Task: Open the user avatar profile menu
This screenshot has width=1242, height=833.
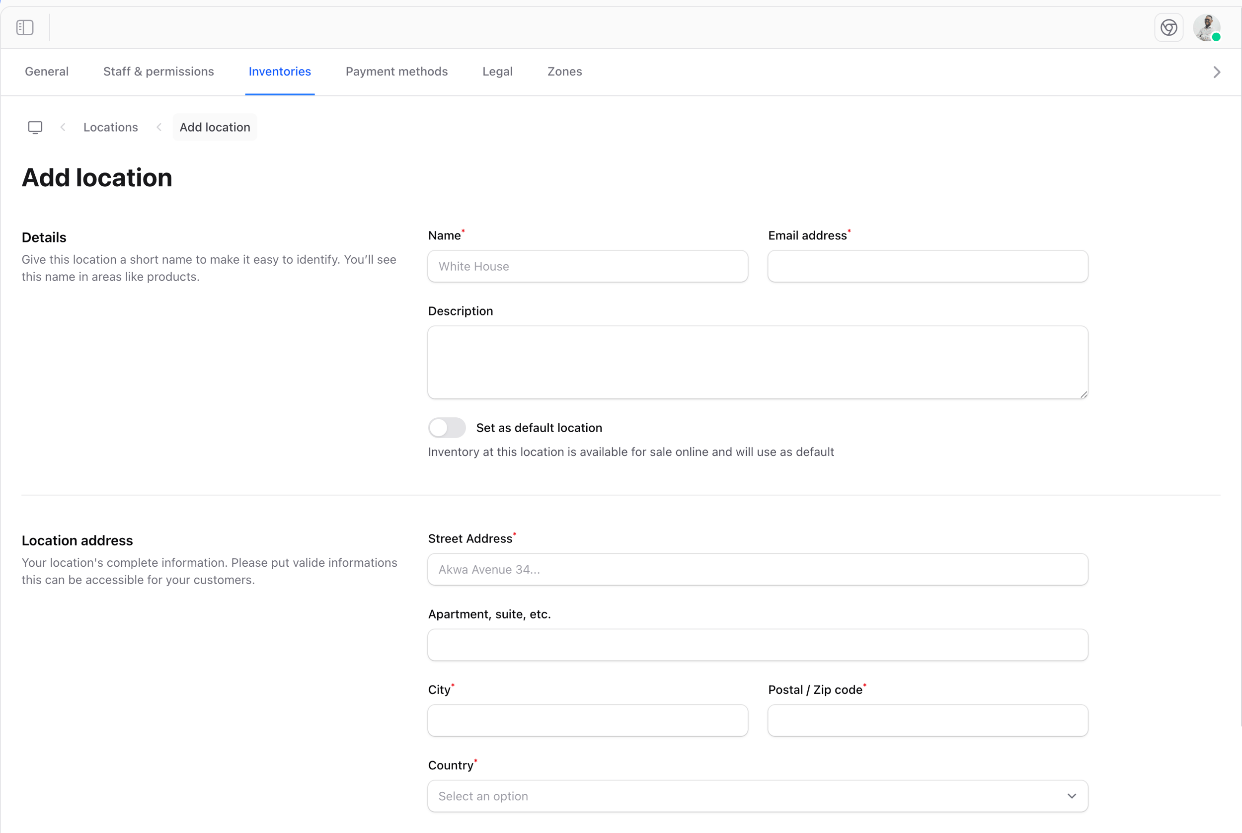Action: [1207, 27]
